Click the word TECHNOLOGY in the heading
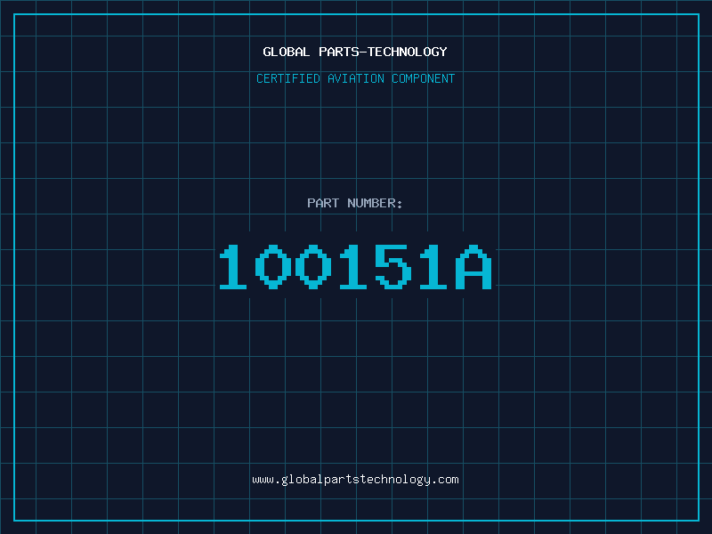The width and height of the screenshot is (712, 534). pyautogui.click(x=408, y=52)
